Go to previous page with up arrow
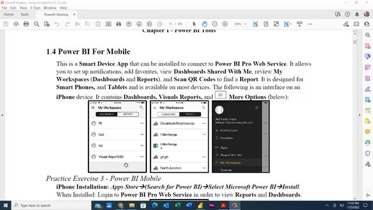Viewport: 373px width, 210px height. [x=129, y=24]
